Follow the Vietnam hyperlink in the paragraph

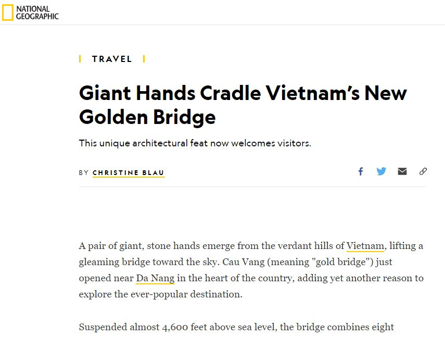[x=365, y=246]
